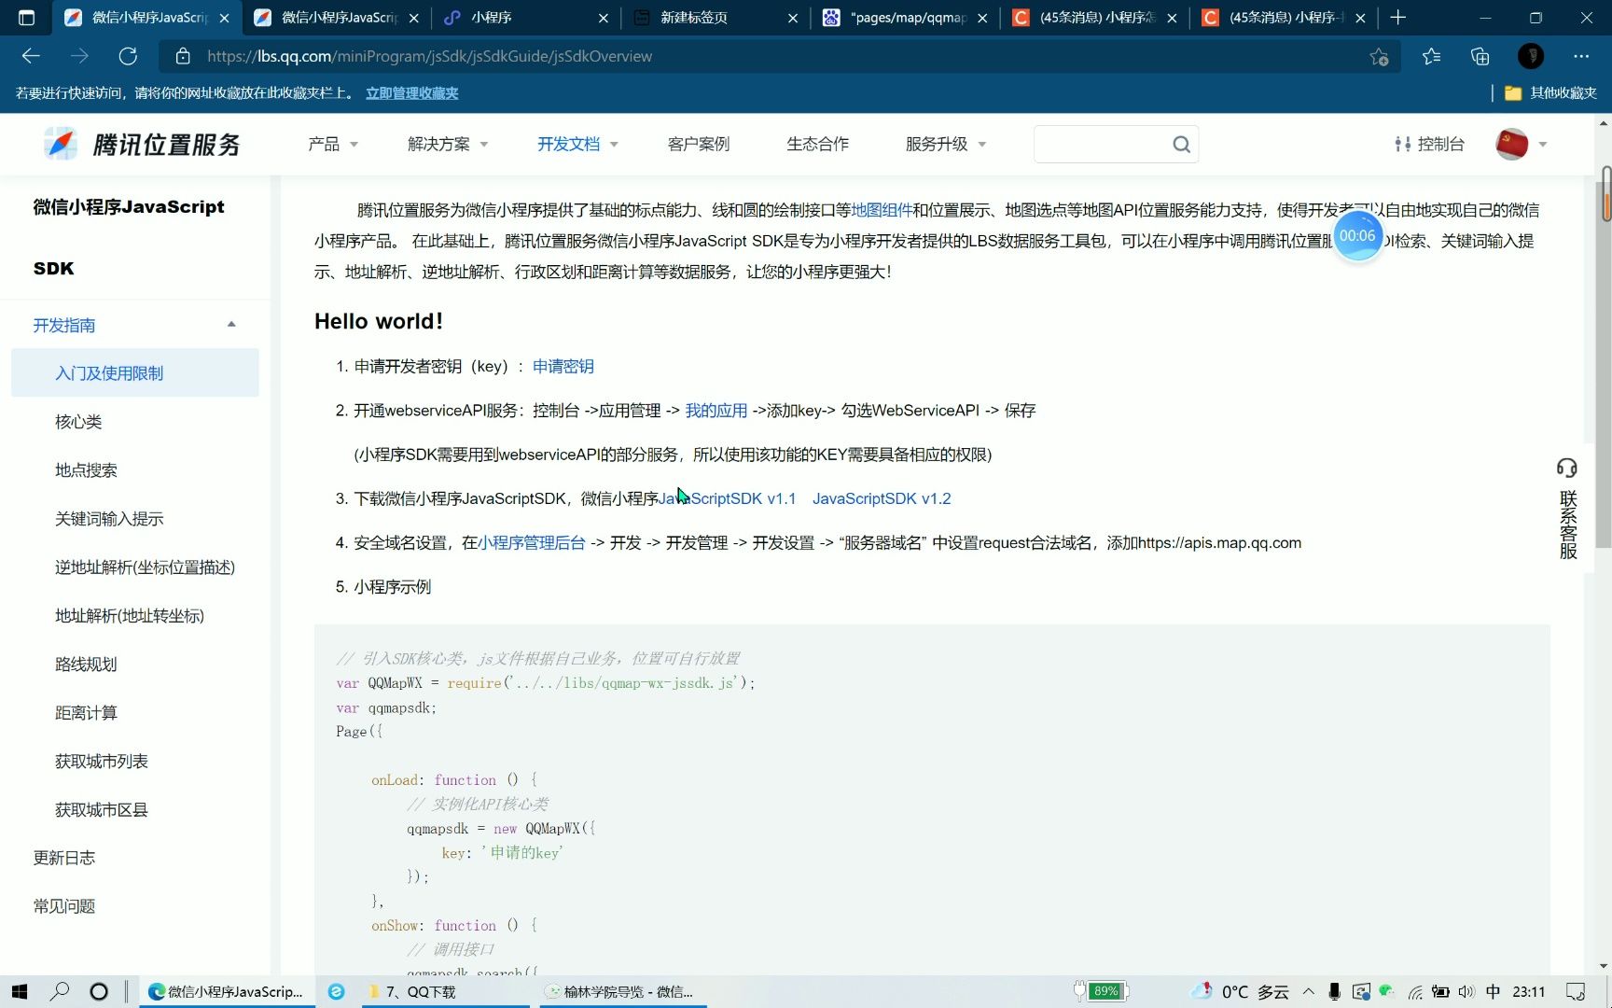Collapse the 开发指南 sidebar section
1612x1008 pixels.
click(x=231, y=325)
